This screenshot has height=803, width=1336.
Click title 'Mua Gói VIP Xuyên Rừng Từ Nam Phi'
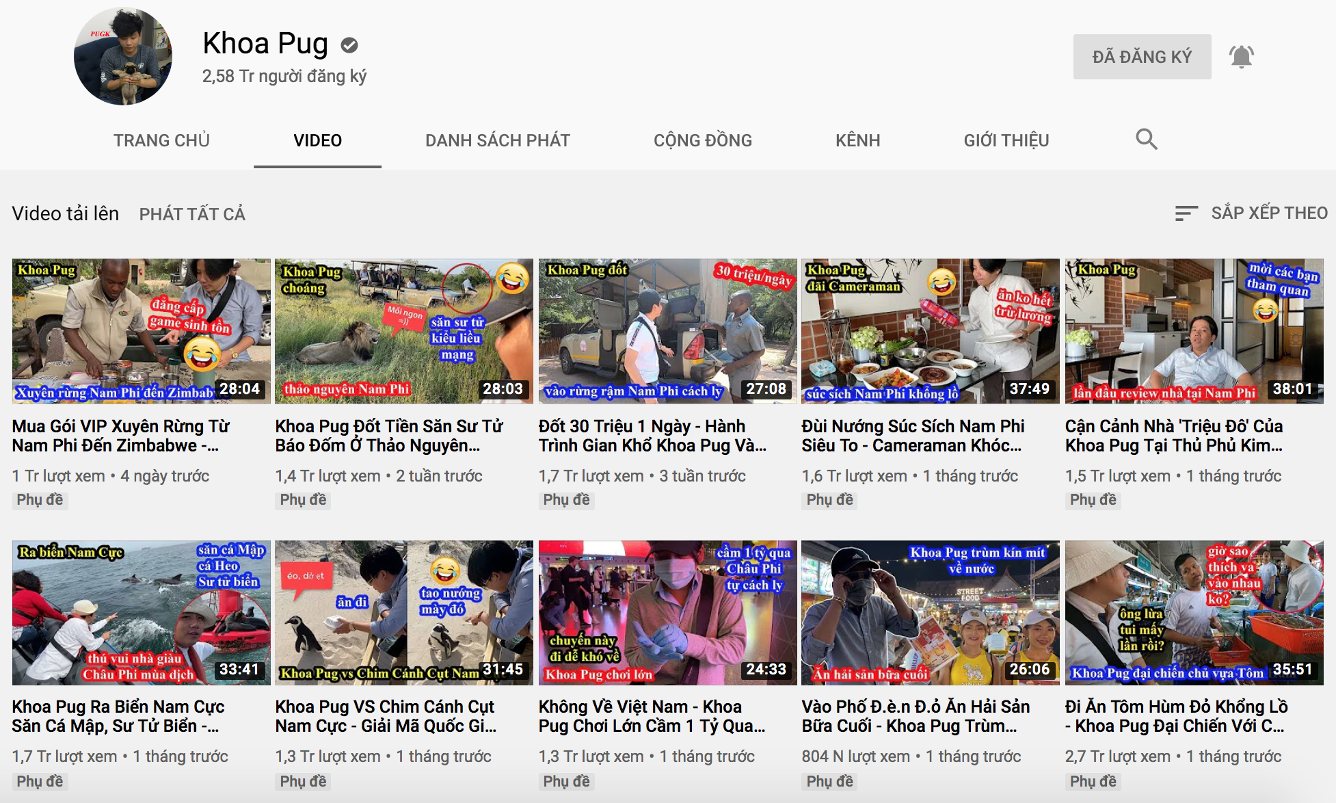coord(121,436)
